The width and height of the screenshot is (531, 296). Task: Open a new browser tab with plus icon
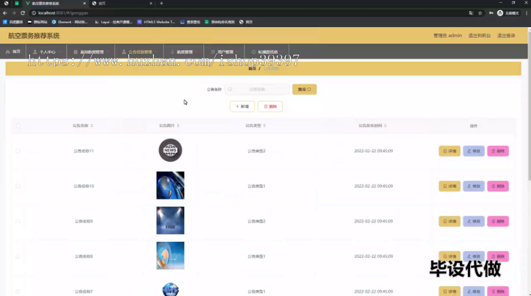(x=162, y=4)
